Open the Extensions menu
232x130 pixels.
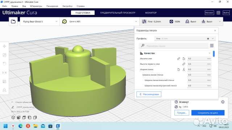click(52, 6)
